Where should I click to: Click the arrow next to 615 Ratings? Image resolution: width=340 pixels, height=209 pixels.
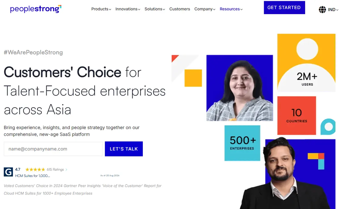pos(66,170)
